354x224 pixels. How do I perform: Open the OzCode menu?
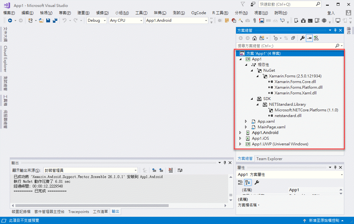[x=199, y=13]
